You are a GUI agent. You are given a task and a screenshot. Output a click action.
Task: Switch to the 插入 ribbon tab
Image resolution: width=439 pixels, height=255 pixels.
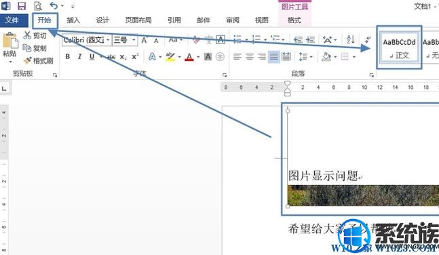[x=73, y=20]
